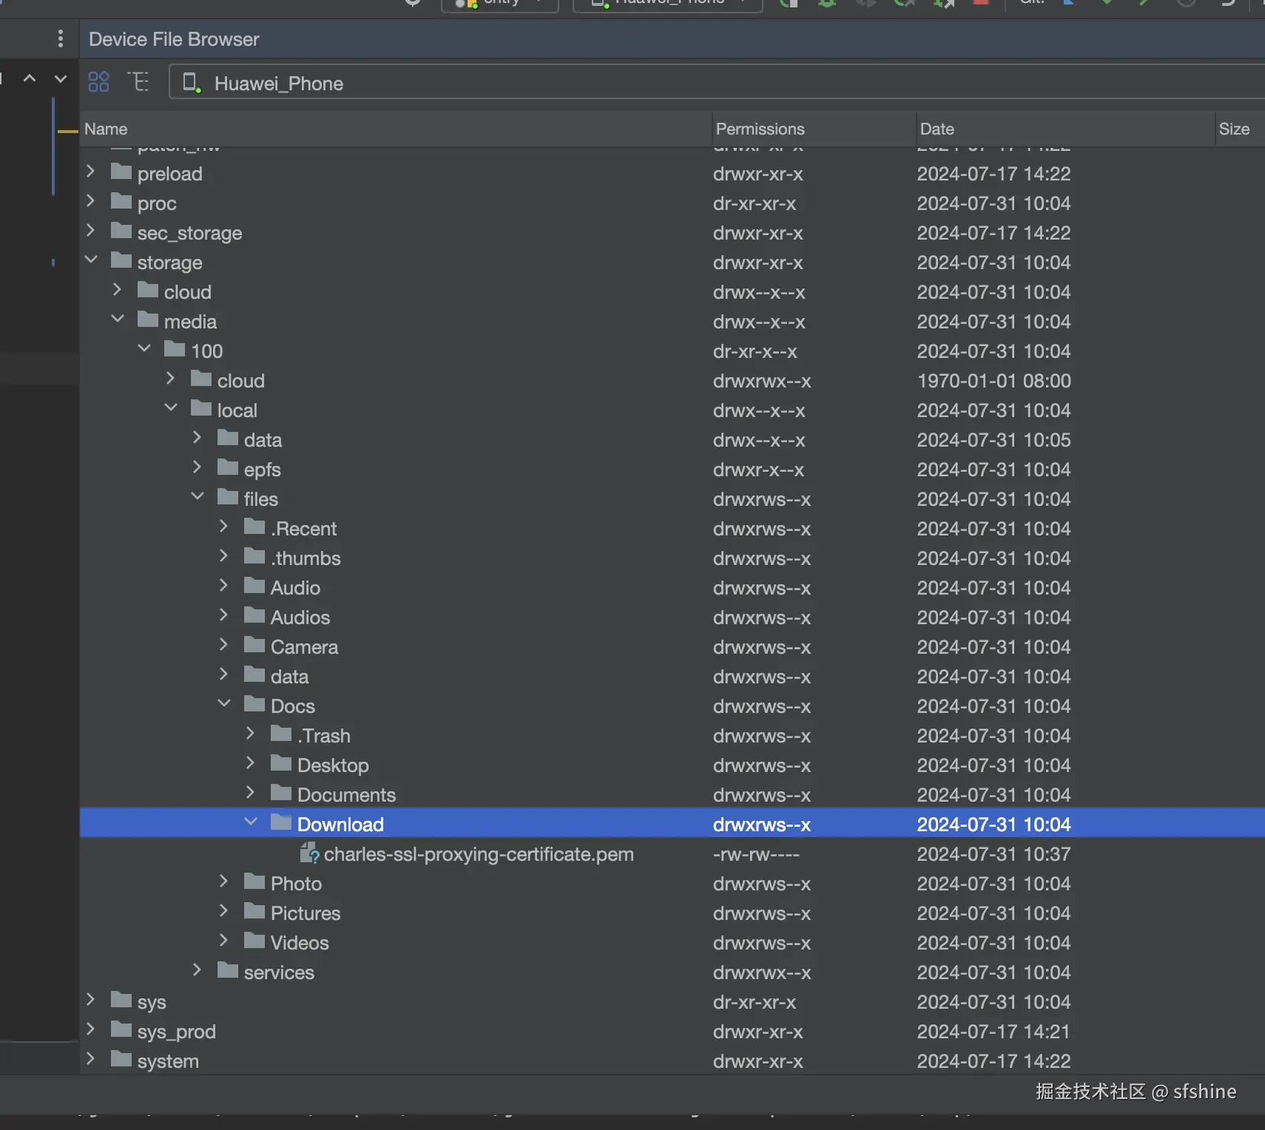This screenshot has width=1265, height=1130.
Task: Select the Audios folder
Action: (300, 618)
